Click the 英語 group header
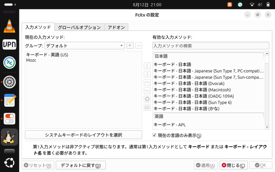Screen dimensions: 275x172 (208, 116)
